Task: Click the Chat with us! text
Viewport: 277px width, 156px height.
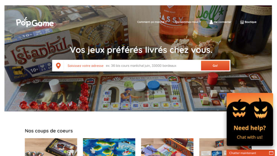Action: [250, 137]
